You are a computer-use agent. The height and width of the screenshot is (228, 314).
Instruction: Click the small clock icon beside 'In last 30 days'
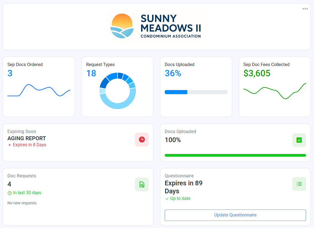pos(9,193)
